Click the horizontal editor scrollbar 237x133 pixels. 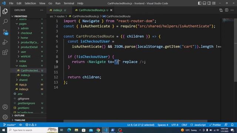(x=135, y=121)
